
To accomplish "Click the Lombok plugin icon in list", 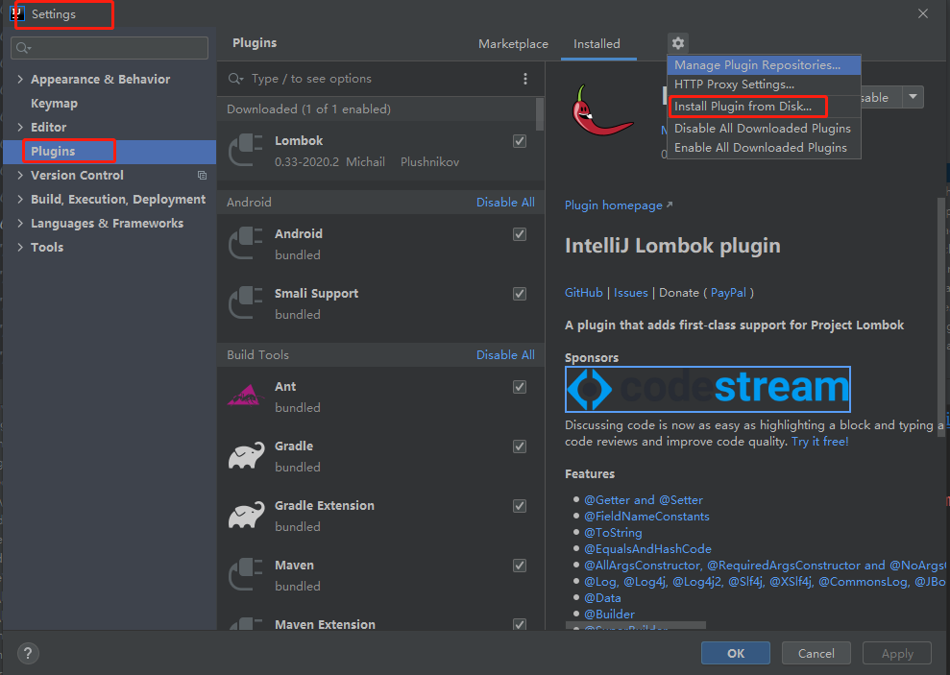I will (x=246, y=150).
